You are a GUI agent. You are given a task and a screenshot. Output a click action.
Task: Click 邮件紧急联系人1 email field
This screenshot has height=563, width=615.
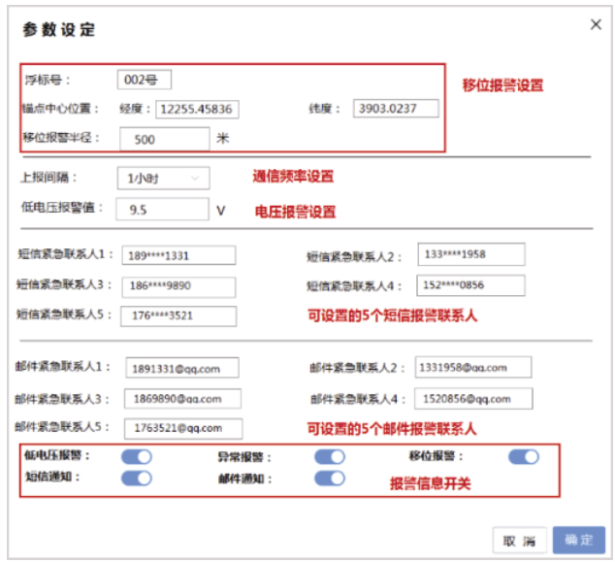coord(181,368)
